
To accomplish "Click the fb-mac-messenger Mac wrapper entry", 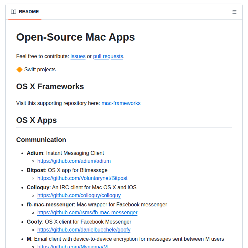I will click(97, 204).
